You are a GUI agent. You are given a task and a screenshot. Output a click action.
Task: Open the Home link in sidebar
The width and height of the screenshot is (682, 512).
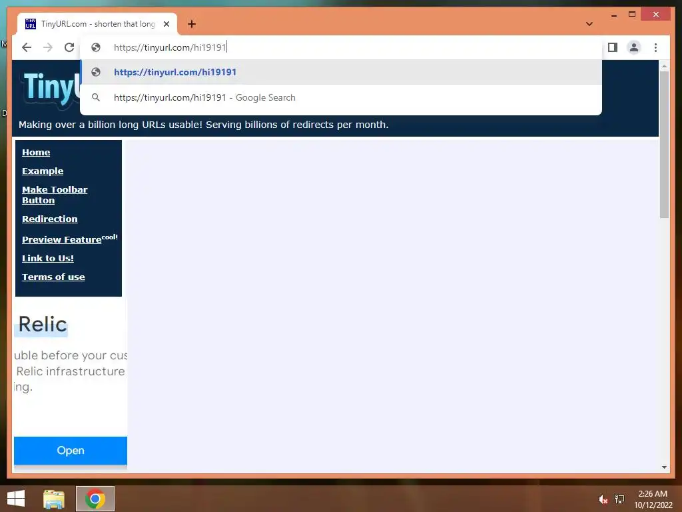[x=36, y=153]
